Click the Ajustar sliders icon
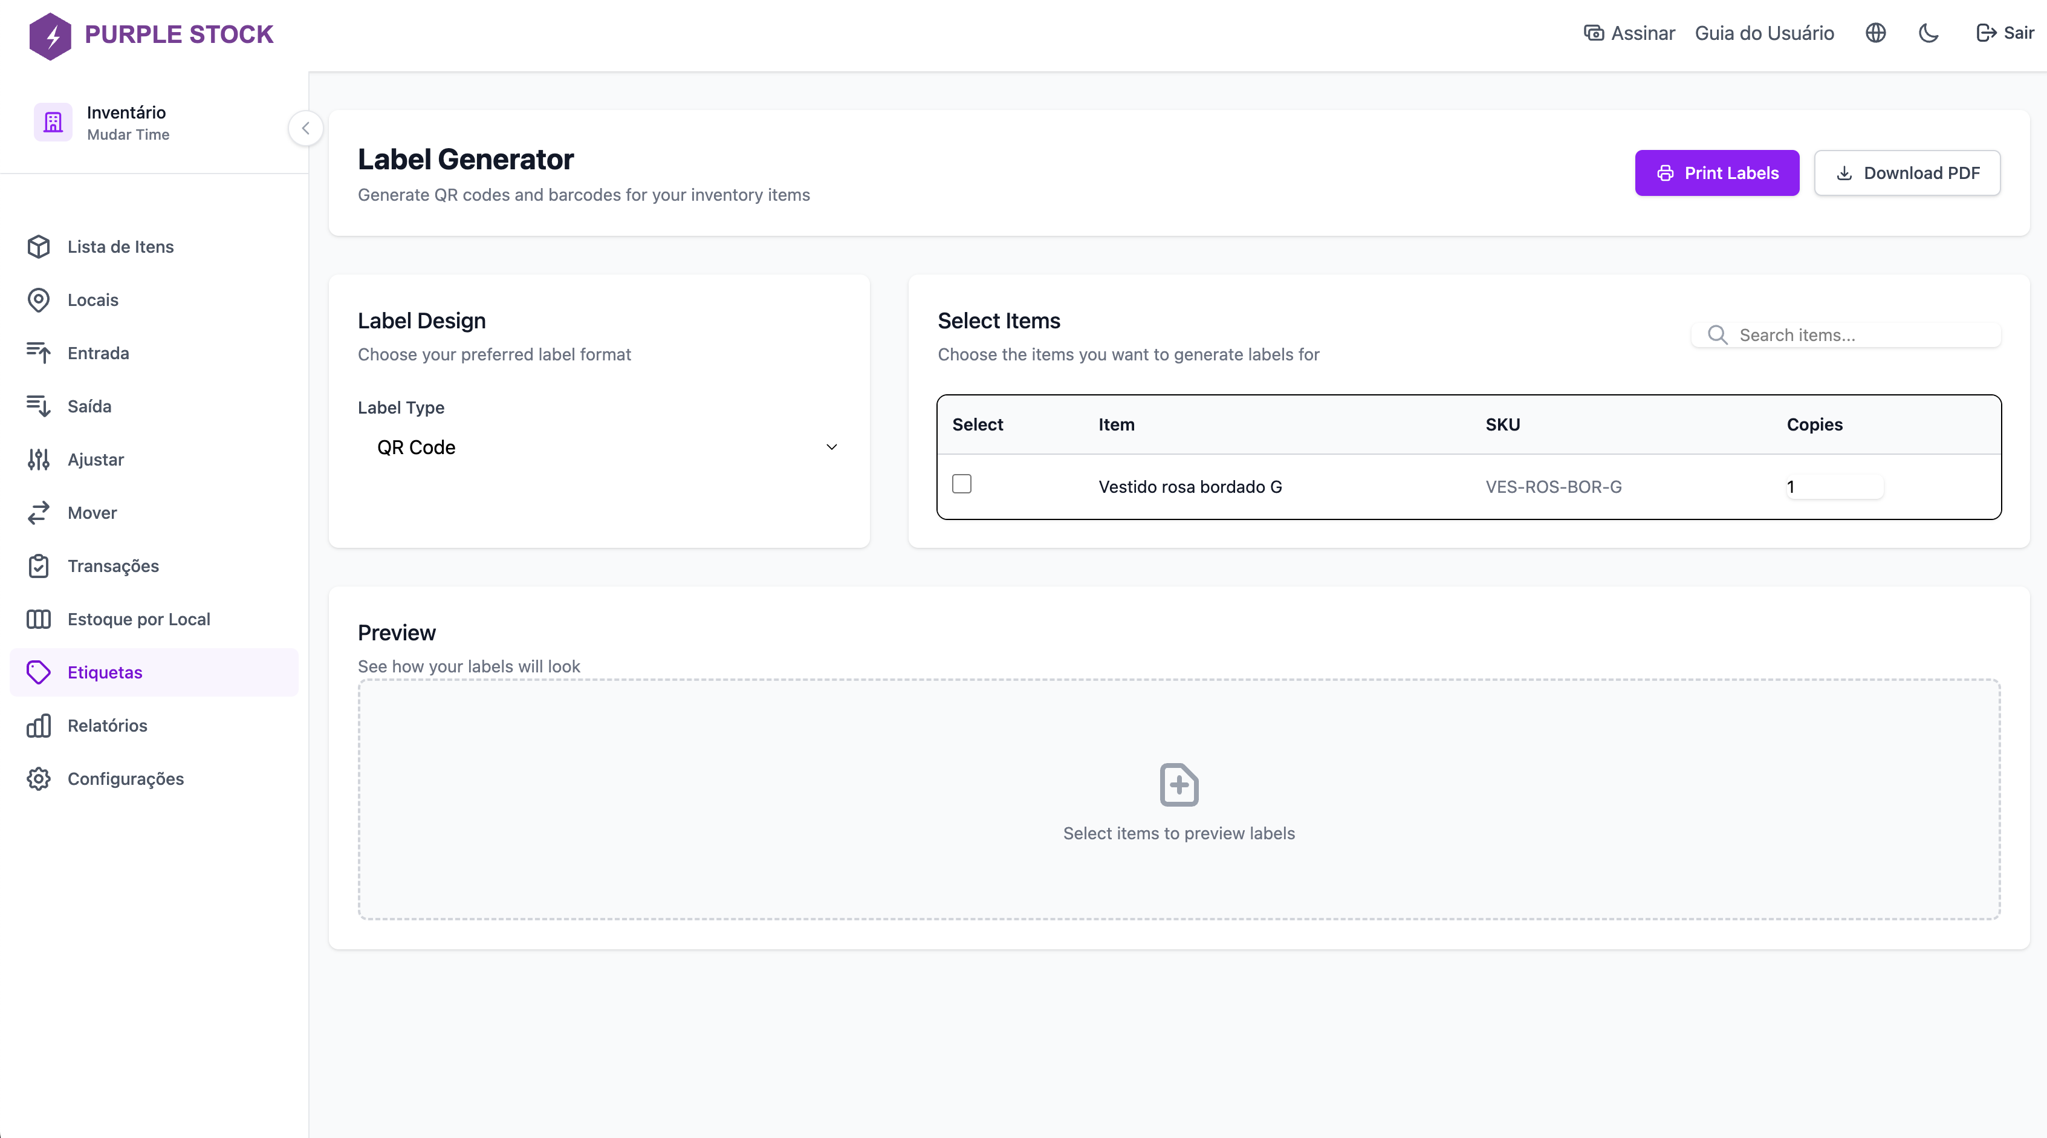This screenshot has height=1138, width=2047. (39, 460)
